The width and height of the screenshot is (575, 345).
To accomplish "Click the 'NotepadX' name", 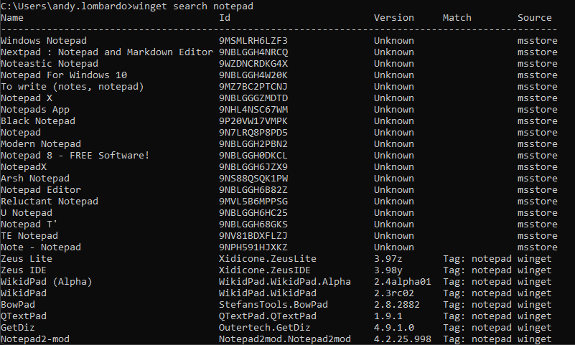I will [x=24, y=167].
